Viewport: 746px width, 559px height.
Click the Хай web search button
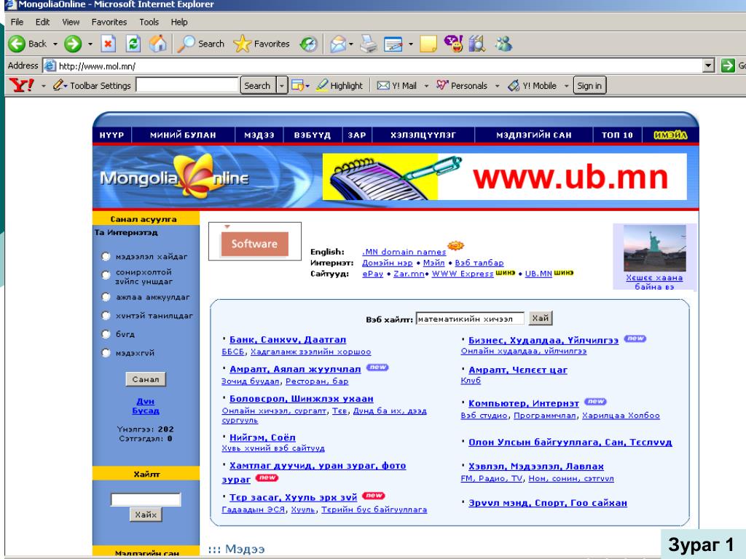pyautogui.click(x=541, y=318)
